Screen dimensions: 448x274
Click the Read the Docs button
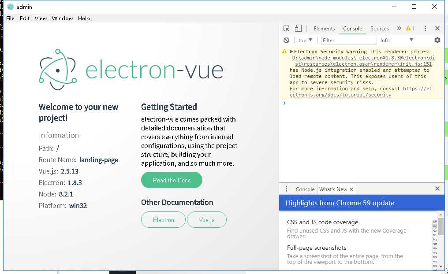172,180
